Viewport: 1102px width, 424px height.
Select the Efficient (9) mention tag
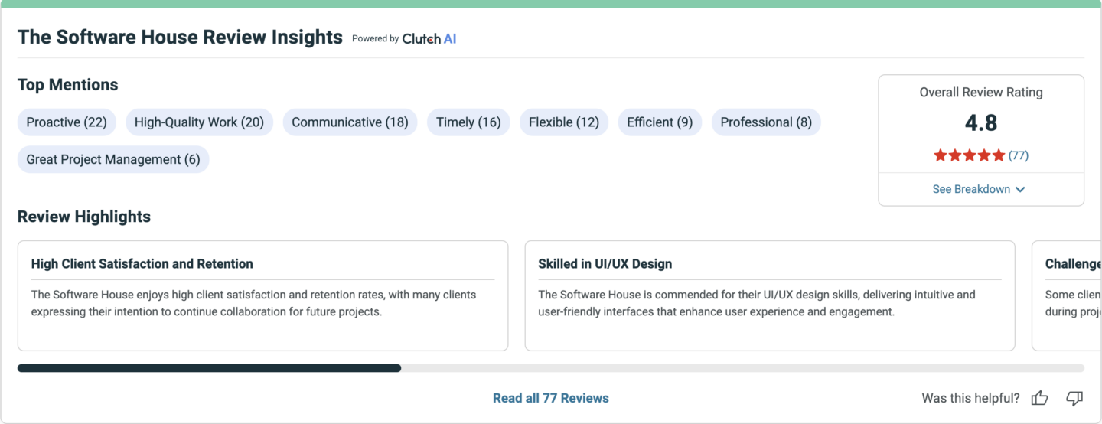[660, 122]
